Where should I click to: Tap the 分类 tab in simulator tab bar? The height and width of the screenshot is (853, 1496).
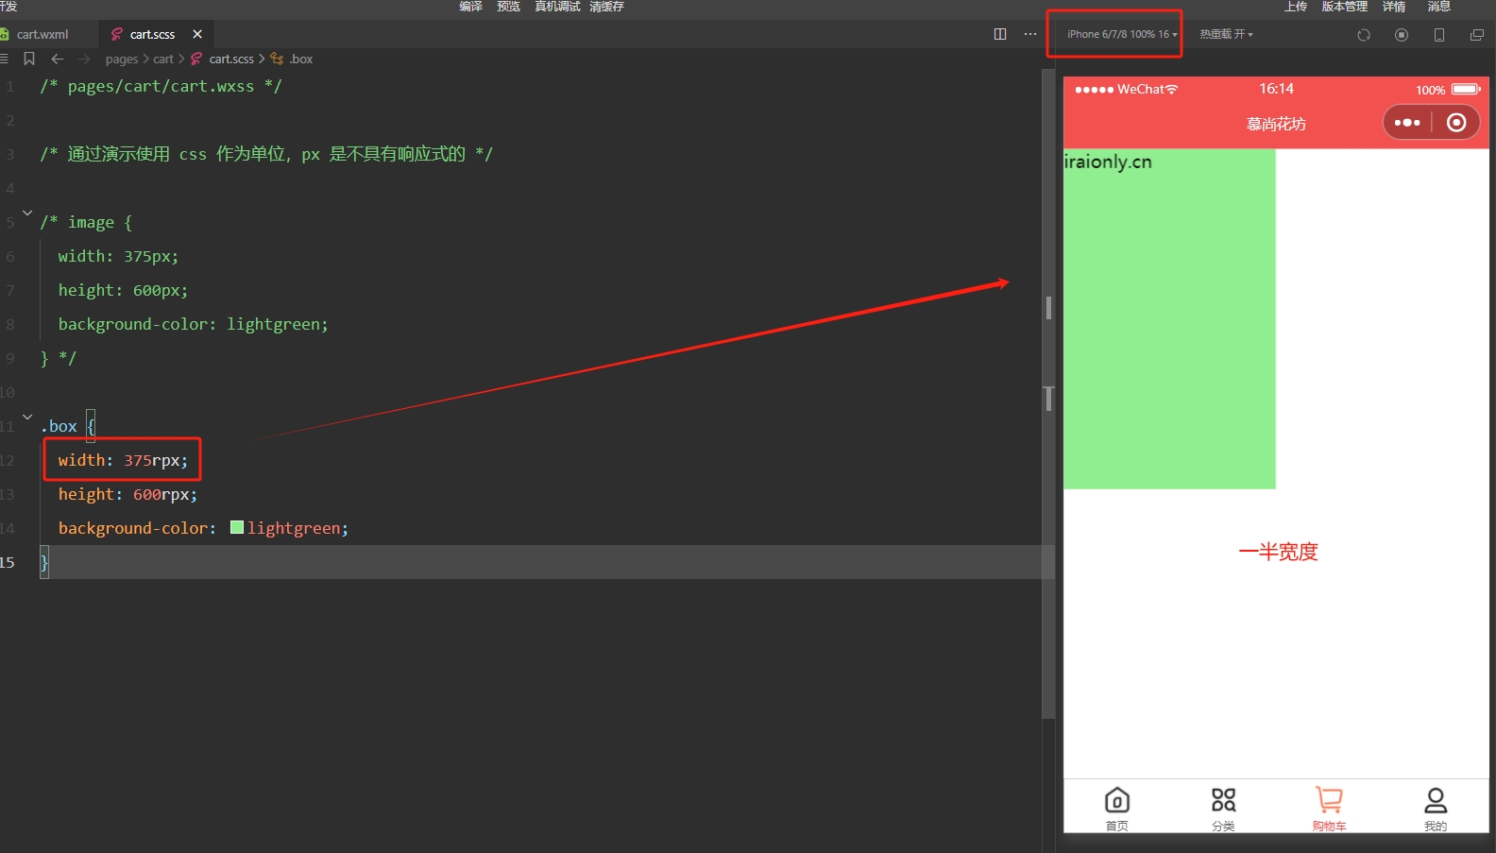1223,809
